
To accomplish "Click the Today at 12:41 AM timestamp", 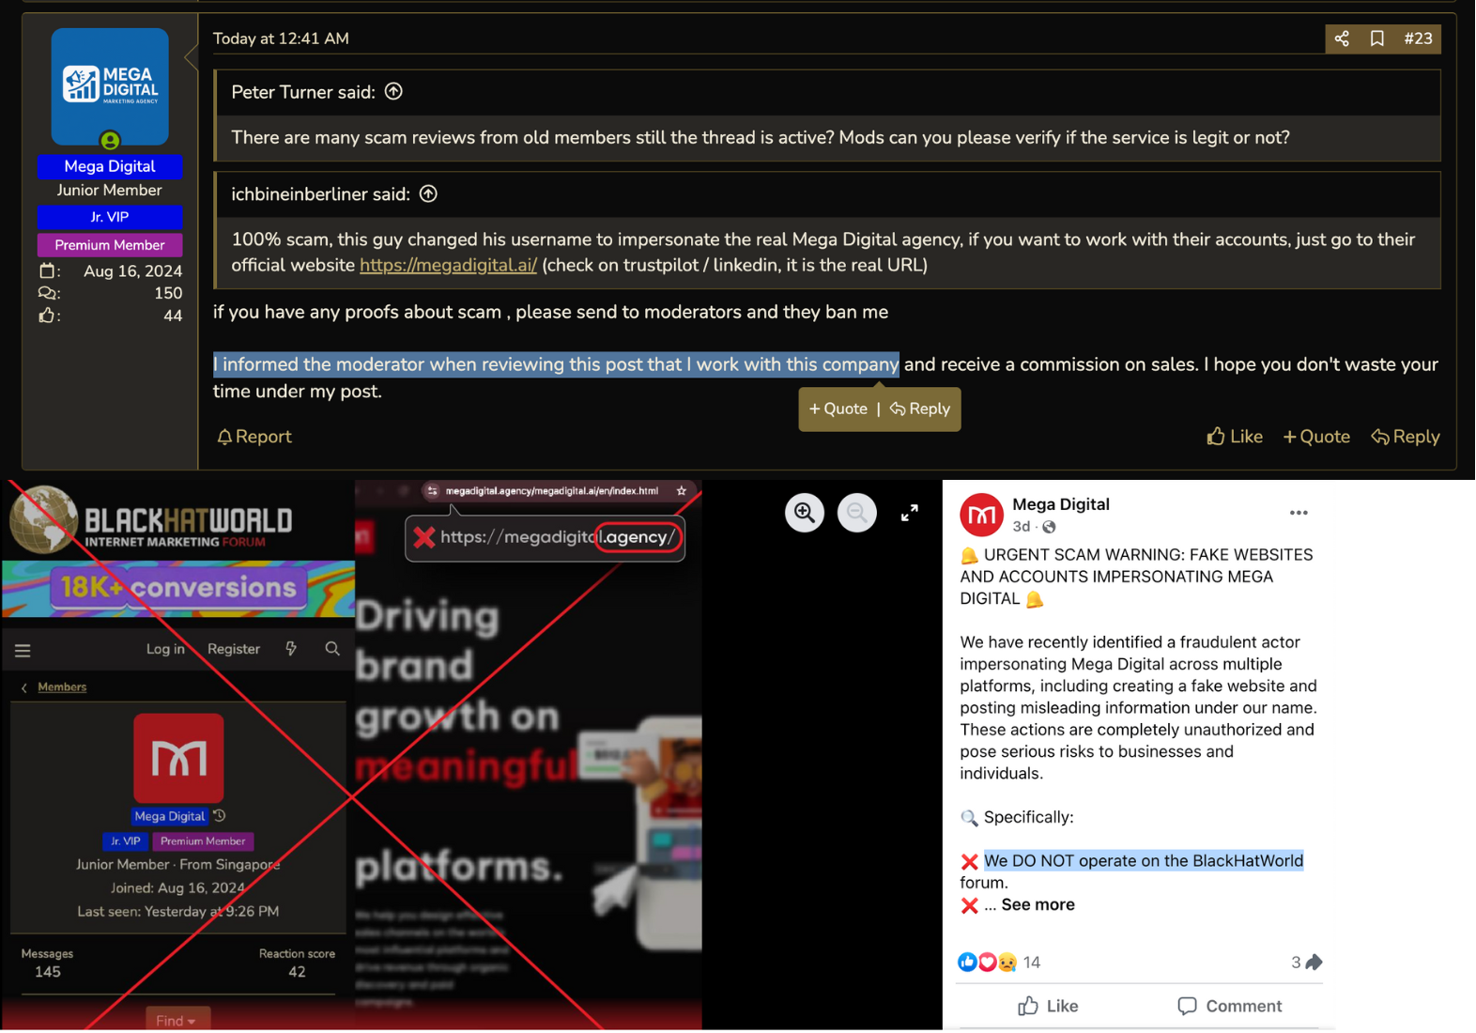I will pyautogui.click(x=281, y=39).
